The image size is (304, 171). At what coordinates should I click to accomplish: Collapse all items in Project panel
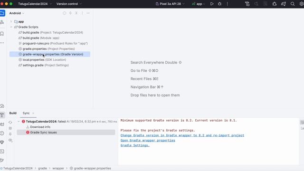(x=76, y=13)
